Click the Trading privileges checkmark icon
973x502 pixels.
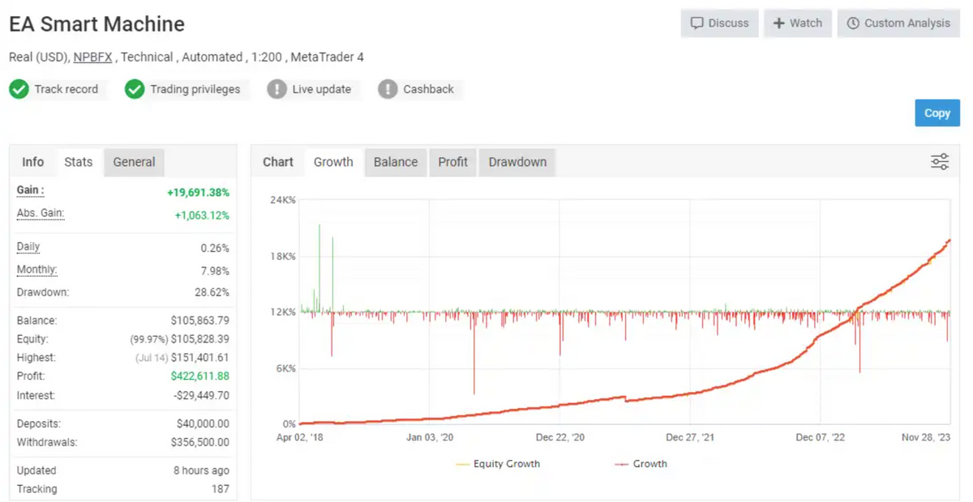pyautogui.click(x=135, y=89)
